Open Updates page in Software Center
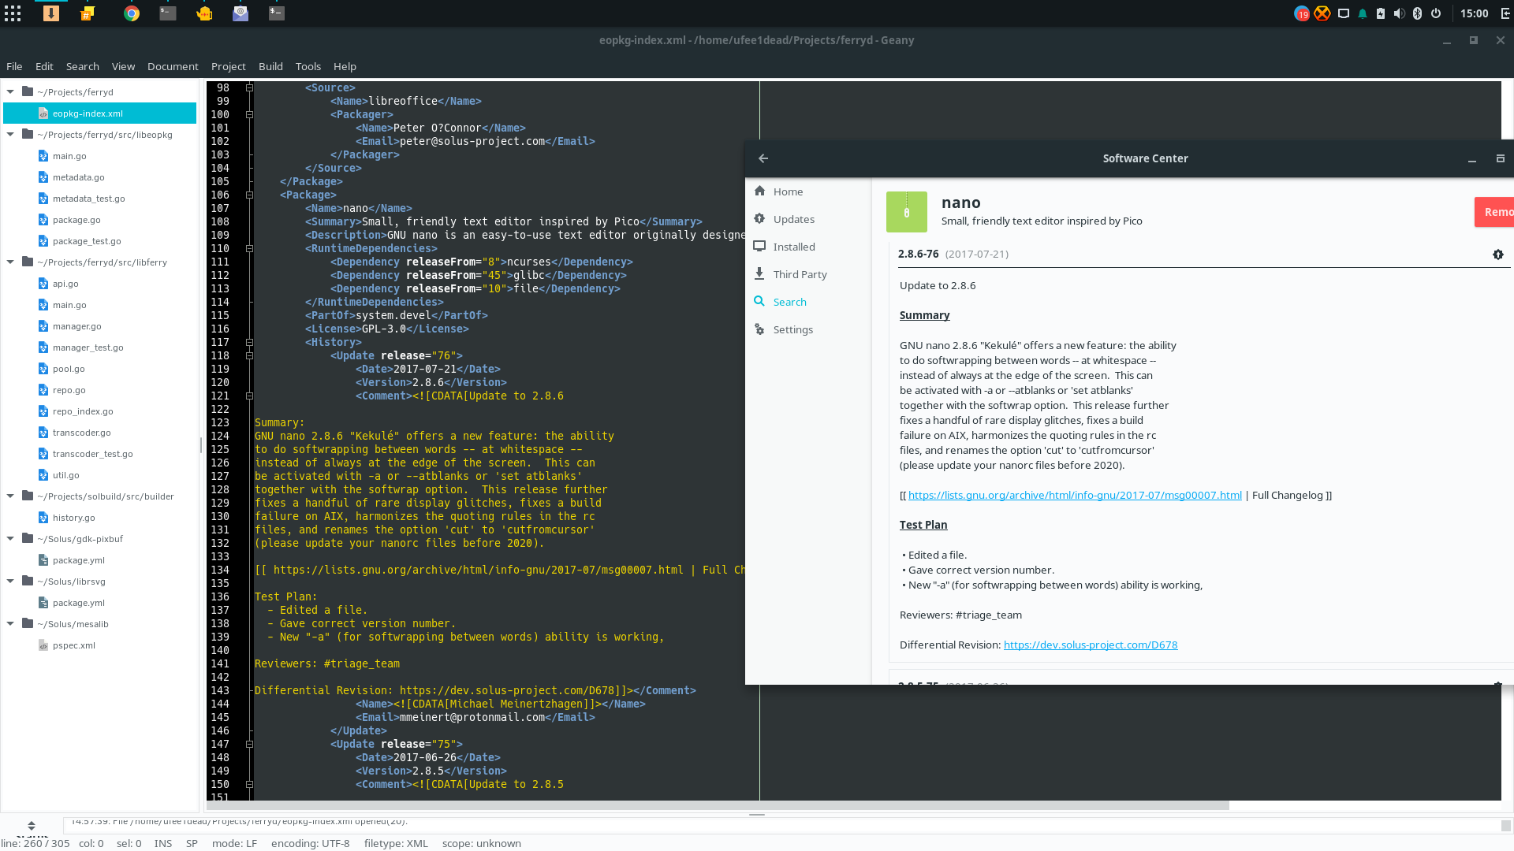The width and height of the screenshot is (1514, 851). [794, 219]
